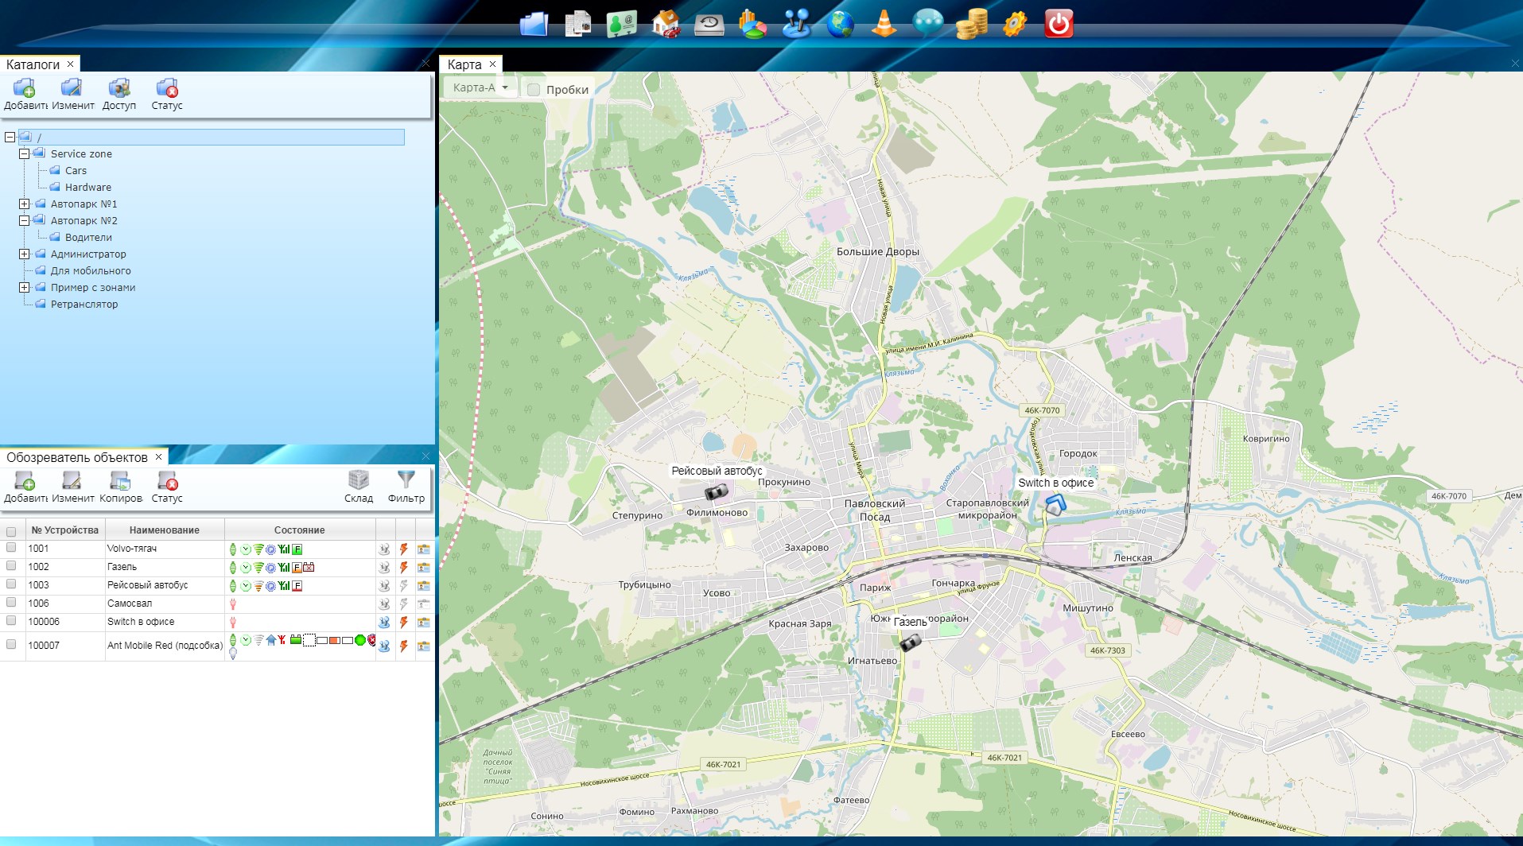
Task: Click the traffic cone icon
Action: pos(884,24)
